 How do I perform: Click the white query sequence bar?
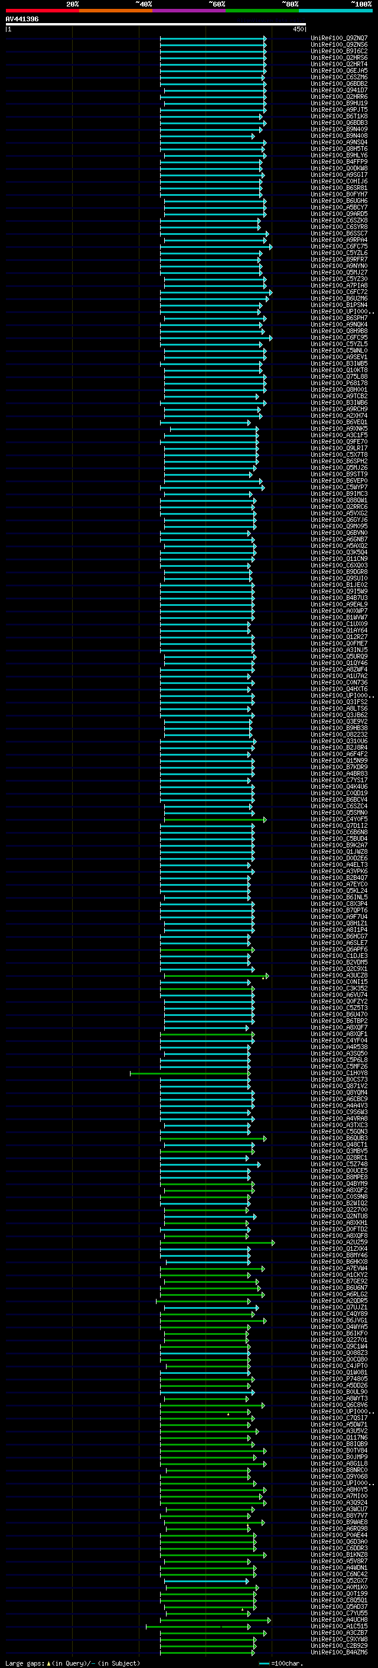point(156,24)
